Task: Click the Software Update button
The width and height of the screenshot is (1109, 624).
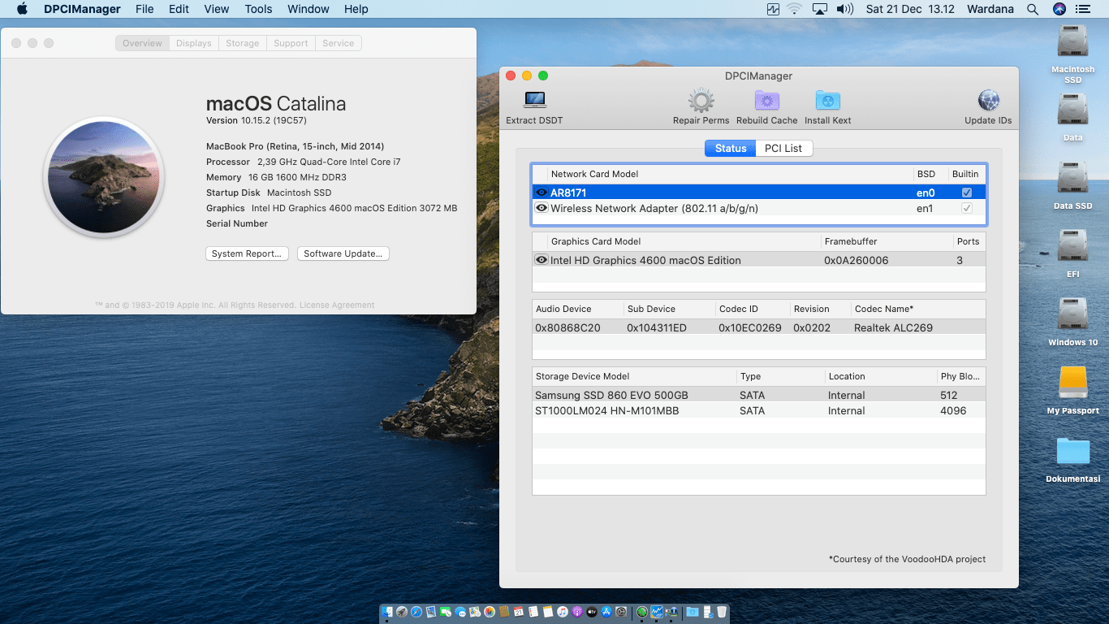Action: [343, 253]
